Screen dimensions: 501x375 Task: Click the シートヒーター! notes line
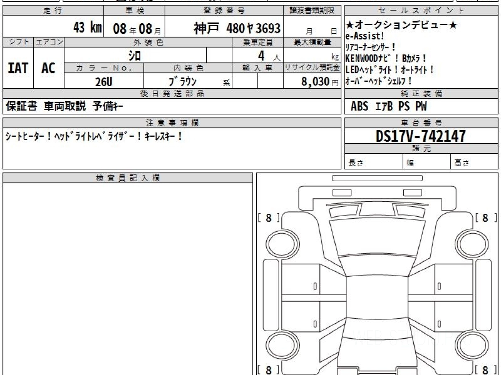tap(94, 136)
